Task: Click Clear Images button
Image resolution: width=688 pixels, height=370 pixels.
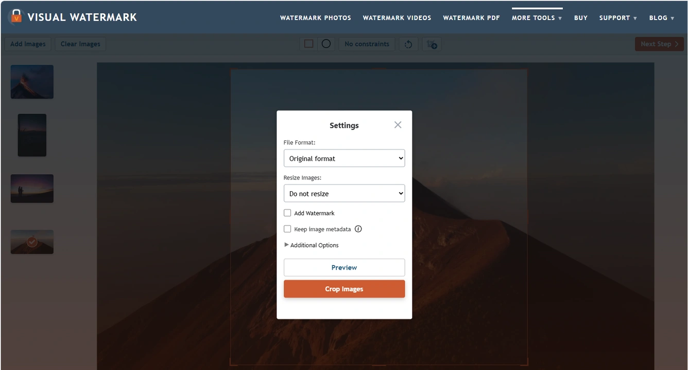Action: point(80,44)
